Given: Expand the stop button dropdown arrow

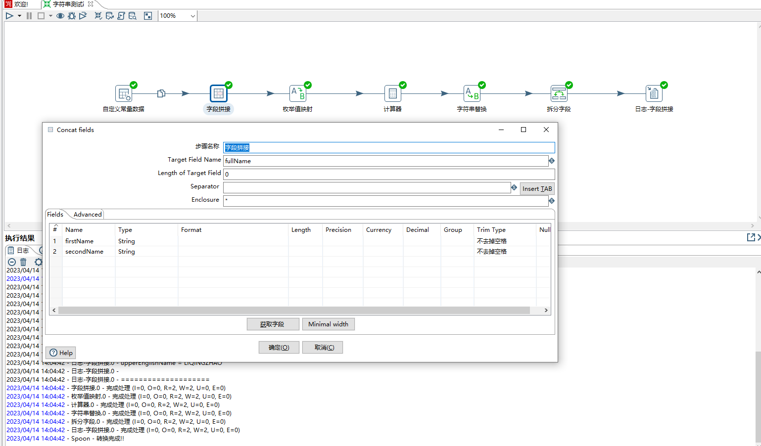Looking at the screenshot, I should [x=50, y=16].
